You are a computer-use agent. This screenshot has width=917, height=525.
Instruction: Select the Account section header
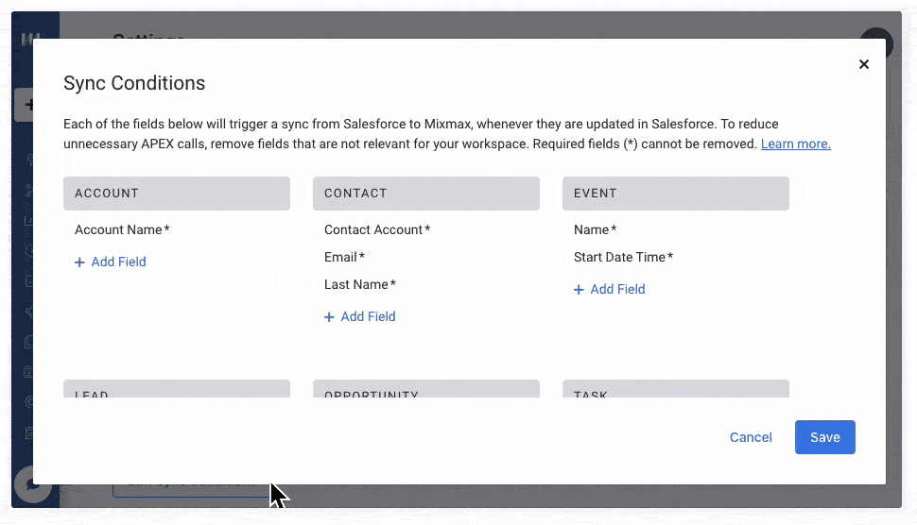click(177, 194)
